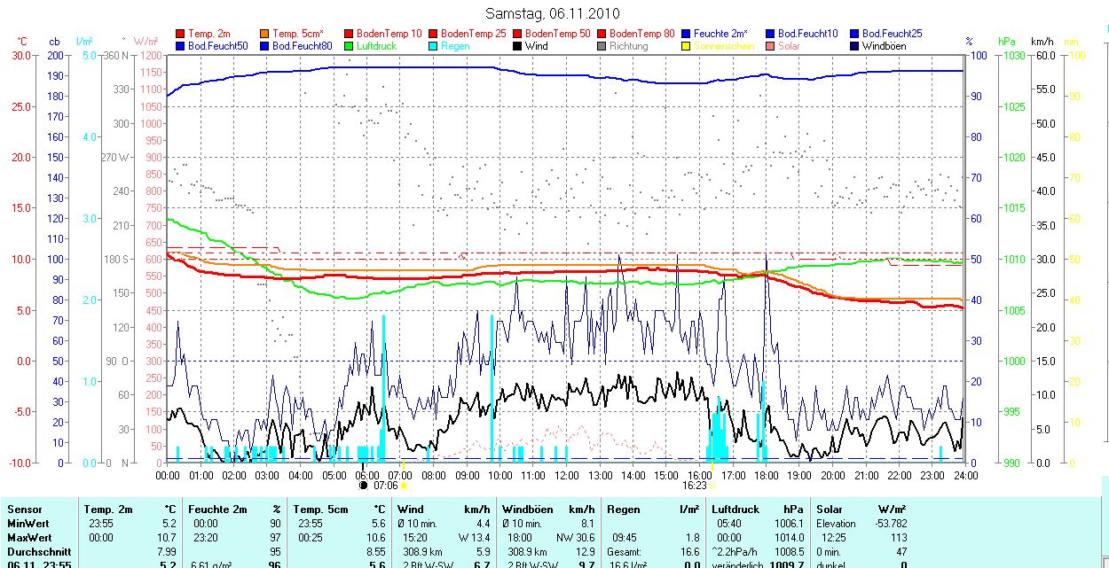Viewport: 1109px width, 568px height.
Task: Toggle the Feuchte 2m legend entry
Action: click(720, 34)
